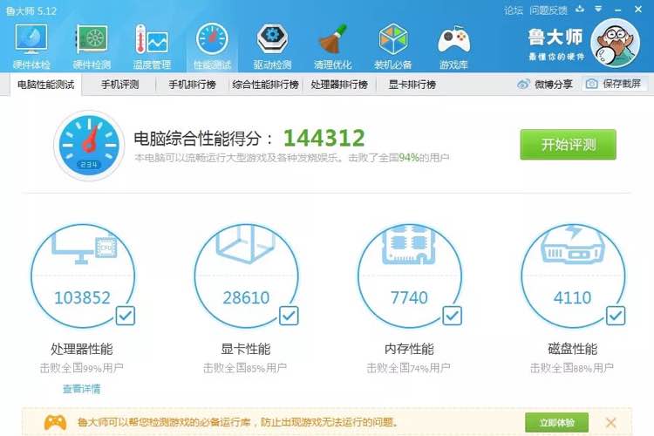Click the graphics score 28610
Screen dimensions: 654x436
(x=246, y=297)
